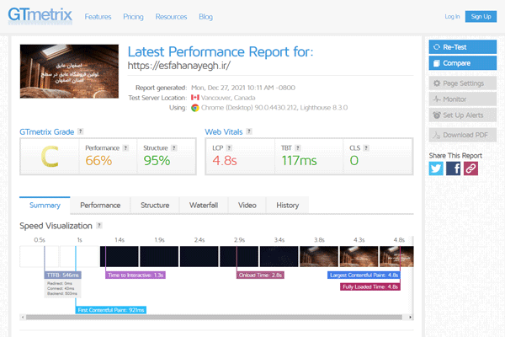Select the History tab

[x=287, y=205]
